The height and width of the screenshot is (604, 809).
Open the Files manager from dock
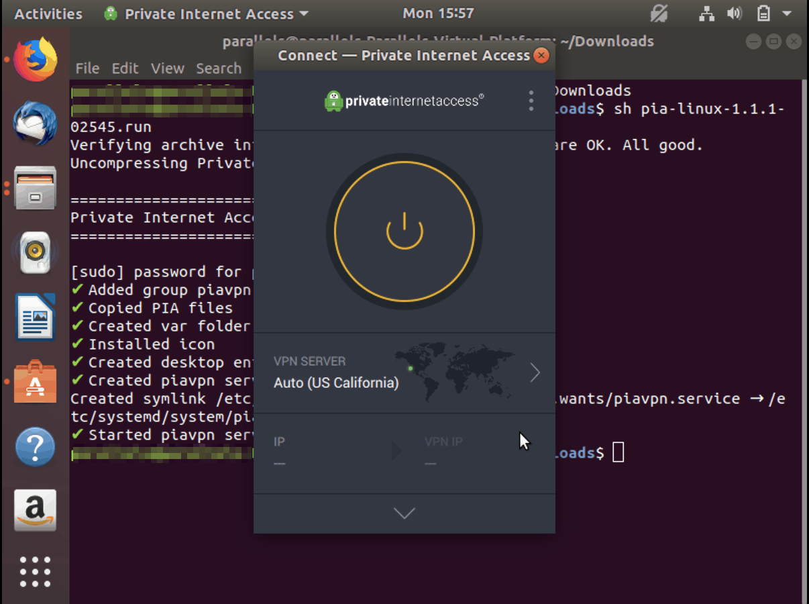[34, 188]
